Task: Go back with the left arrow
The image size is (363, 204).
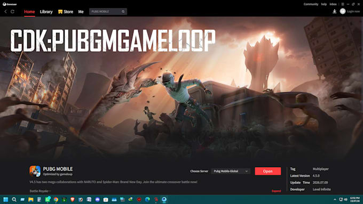Action: tap(5, 12)
